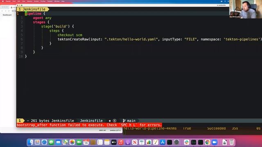262x147 pixels.
Task: Open the Calendar dock icon
Action: [86, 143]
